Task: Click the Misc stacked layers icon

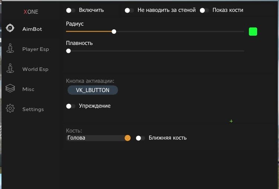Action: (10, 88)
